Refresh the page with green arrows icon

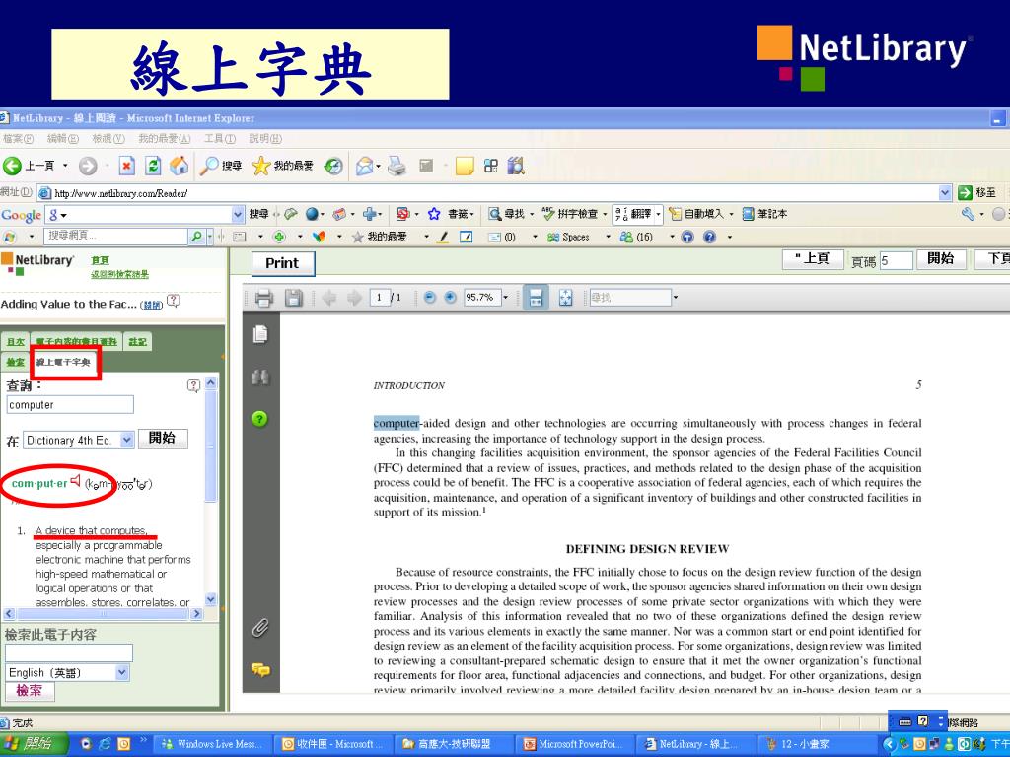[x=153, y=166]
